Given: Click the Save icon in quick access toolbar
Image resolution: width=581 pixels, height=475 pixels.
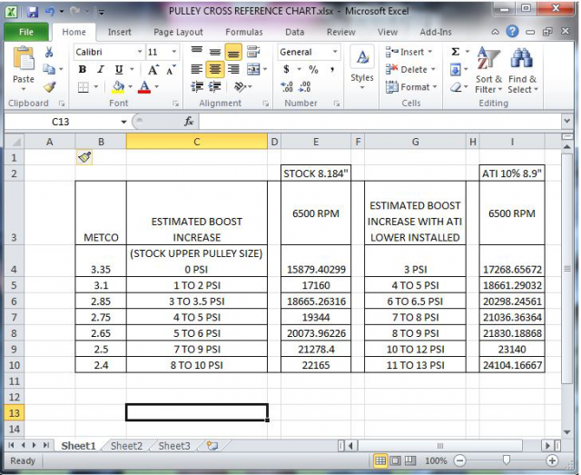Looking at the screenshot, I should 33,11.
